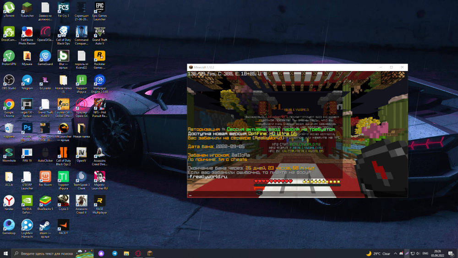The image size is (458, 258).
Task: Select the Новая папка (3) folder
Action: tap(63, 84)
